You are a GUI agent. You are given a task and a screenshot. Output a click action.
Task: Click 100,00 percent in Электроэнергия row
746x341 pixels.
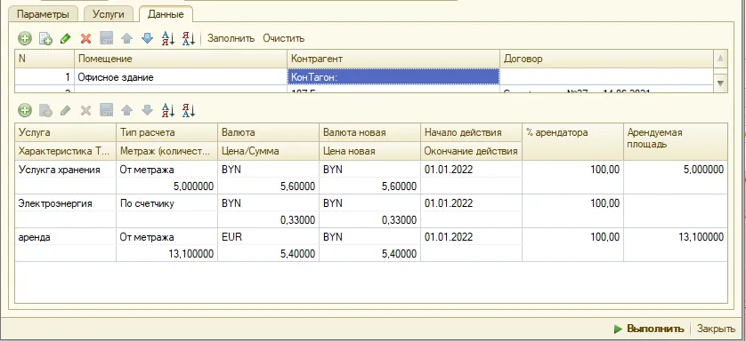[572, 203]
